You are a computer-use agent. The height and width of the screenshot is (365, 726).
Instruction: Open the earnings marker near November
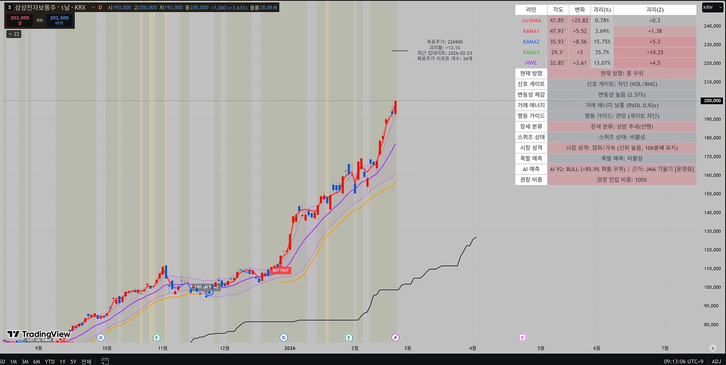(157, 337)
